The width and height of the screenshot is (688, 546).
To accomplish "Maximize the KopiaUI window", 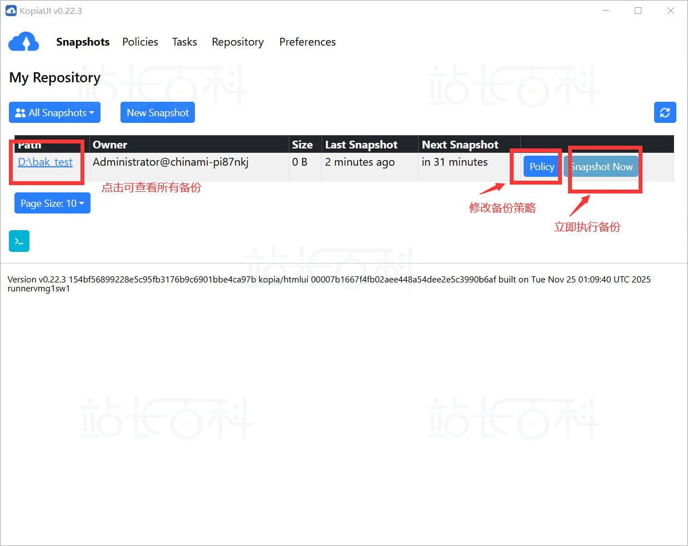I will (x=638, y=11).
